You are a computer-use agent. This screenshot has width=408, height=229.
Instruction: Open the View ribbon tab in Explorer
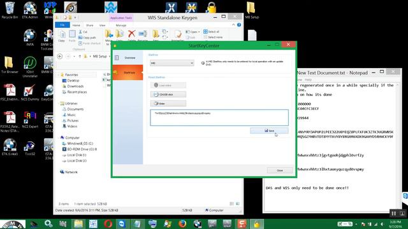[102, 25]
